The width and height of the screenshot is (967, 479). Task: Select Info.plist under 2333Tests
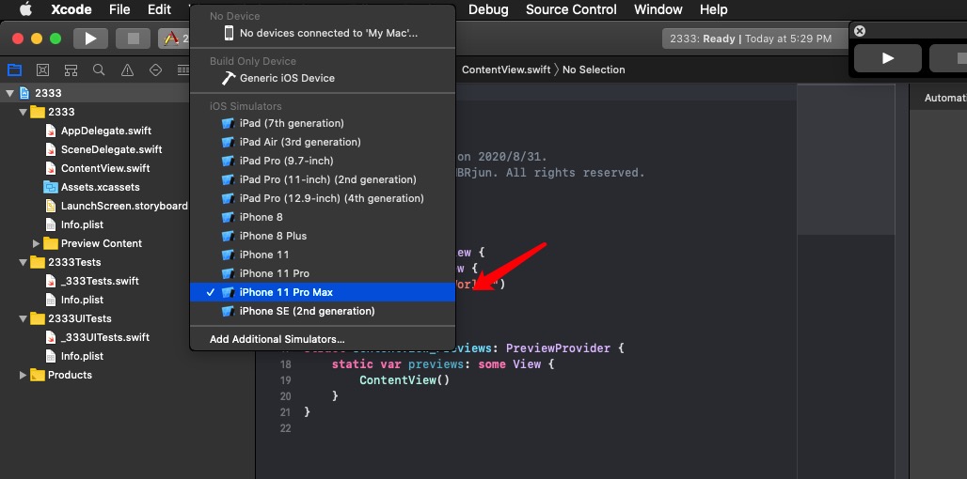82,300
